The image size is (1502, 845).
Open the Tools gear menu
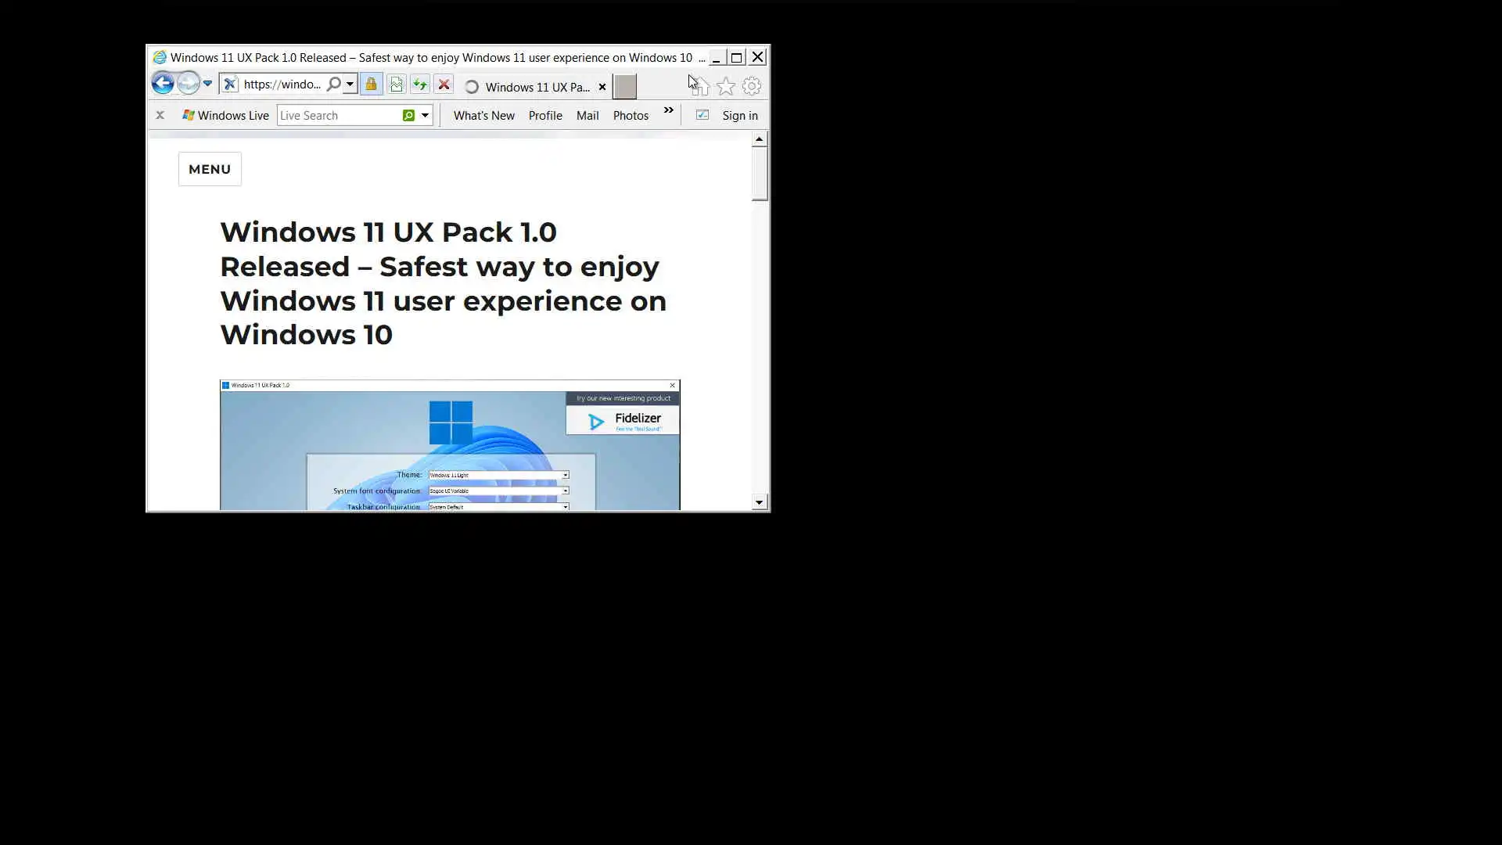click(752, 86)
